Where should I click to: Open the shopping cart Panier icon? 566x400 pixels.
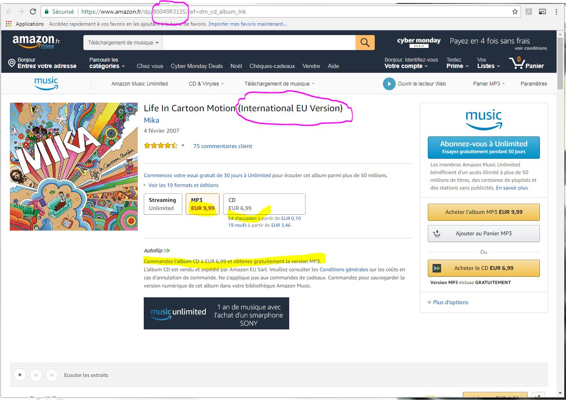point(526,63)
